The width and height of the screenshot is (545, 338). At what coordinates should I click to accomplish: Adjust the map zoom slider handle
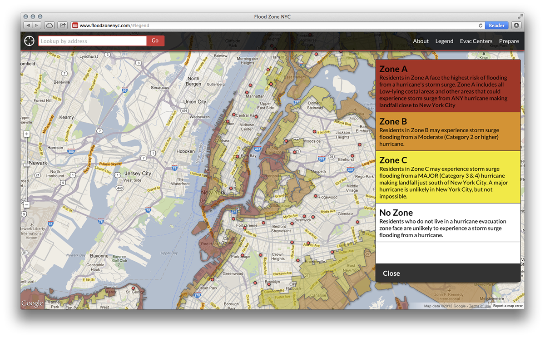(27, 164)
